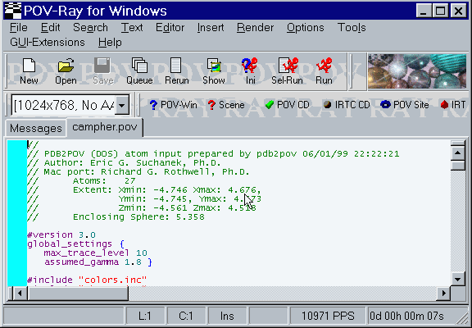472x328 pixels.
Task: Click the rendered spheres preview thumbnail
Action: (417, 71)
